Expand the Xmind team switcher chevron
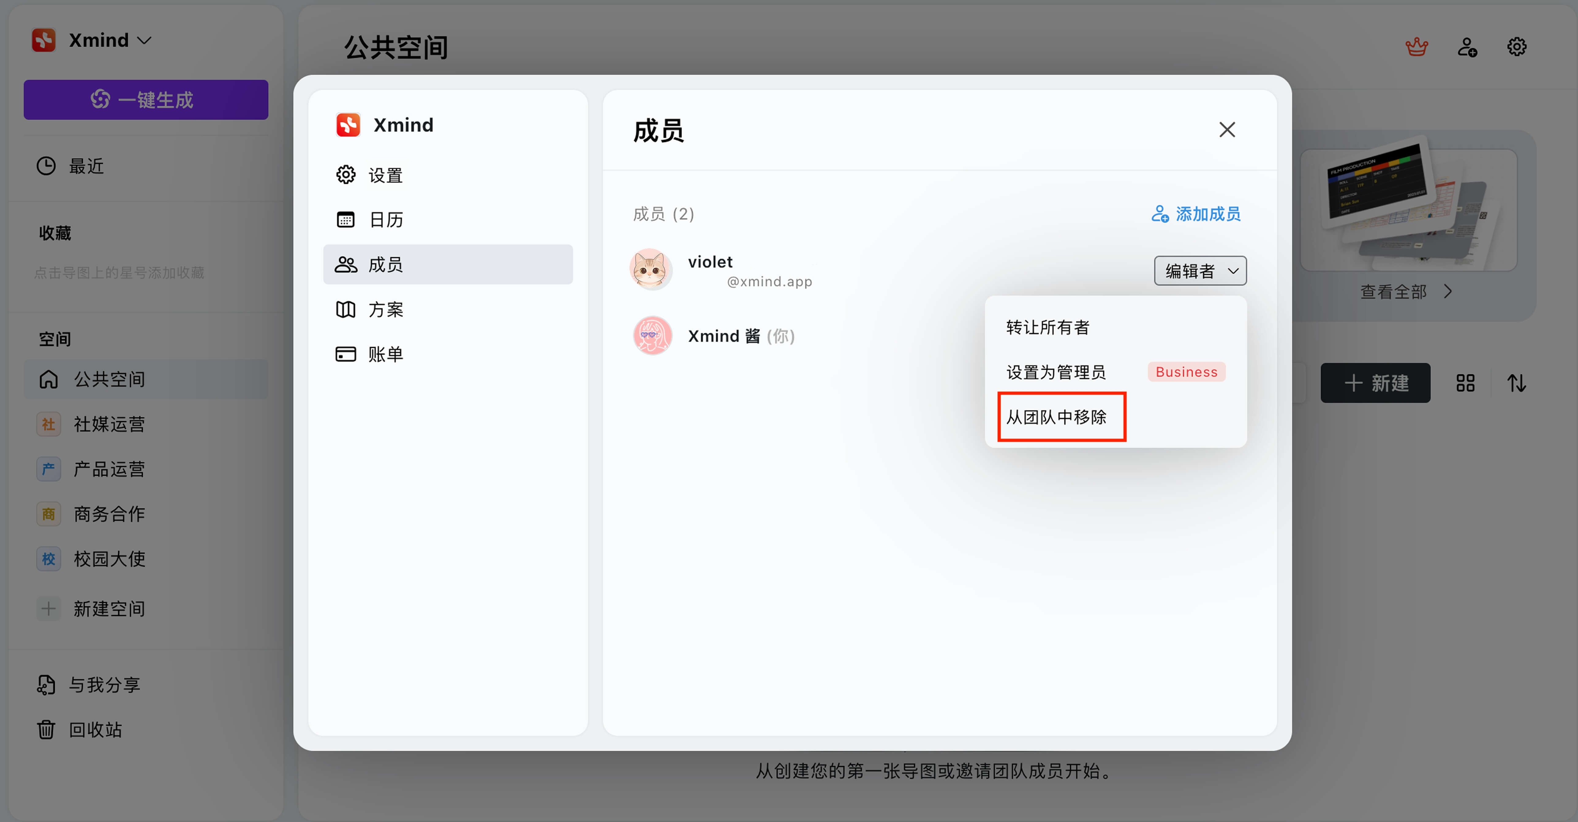The image size is (1578, 822). 145,40
